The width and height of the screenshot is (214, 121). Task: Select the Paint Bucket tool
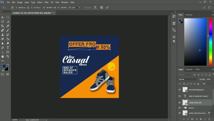(8, 39)
